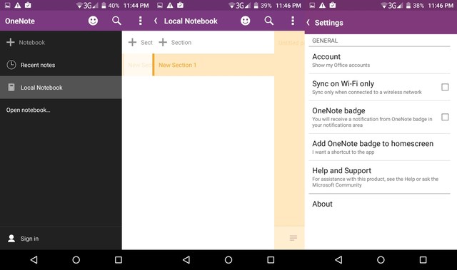Tap the OneNote title text
The image size is (457, 270).
pyautogui.click(x=20, y=21)
